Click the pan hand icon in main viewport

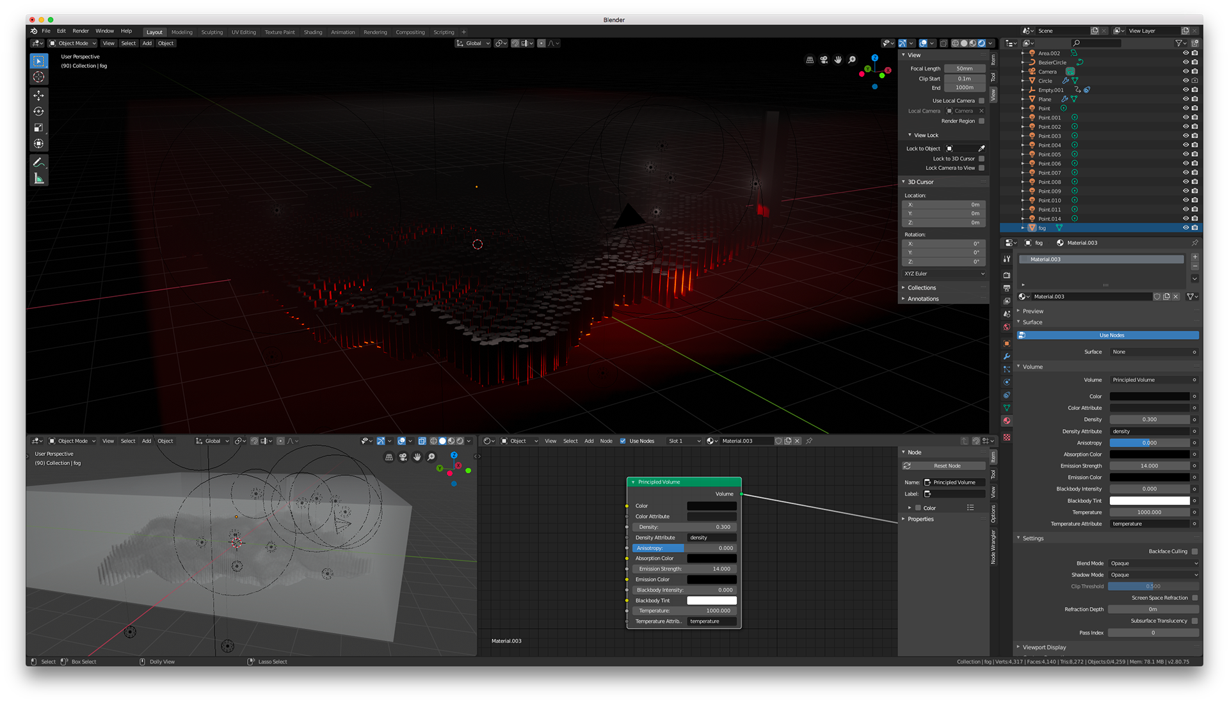838,59
